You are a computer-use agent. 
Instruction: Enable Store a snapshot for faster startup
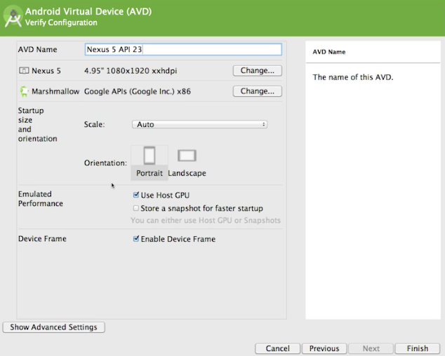pyautogui.click(x=136, y=208)
